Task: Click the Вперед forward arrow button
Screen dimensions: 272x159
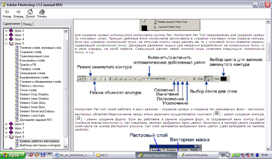Action: click(18, 14)
